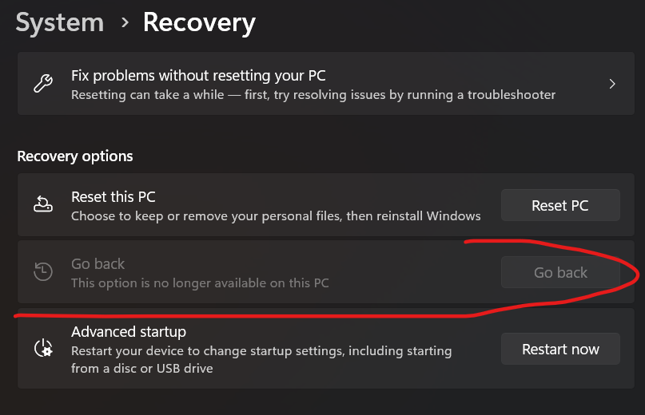Select the Reset this PC heading
The image size is (645, 415).
tap(113, 197)
